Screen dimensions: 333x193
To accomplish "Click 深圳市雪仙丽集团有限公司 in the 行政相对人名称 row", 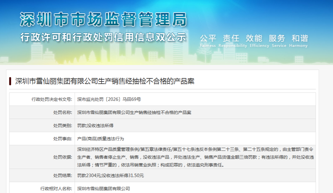I will (x=103, y=189).
